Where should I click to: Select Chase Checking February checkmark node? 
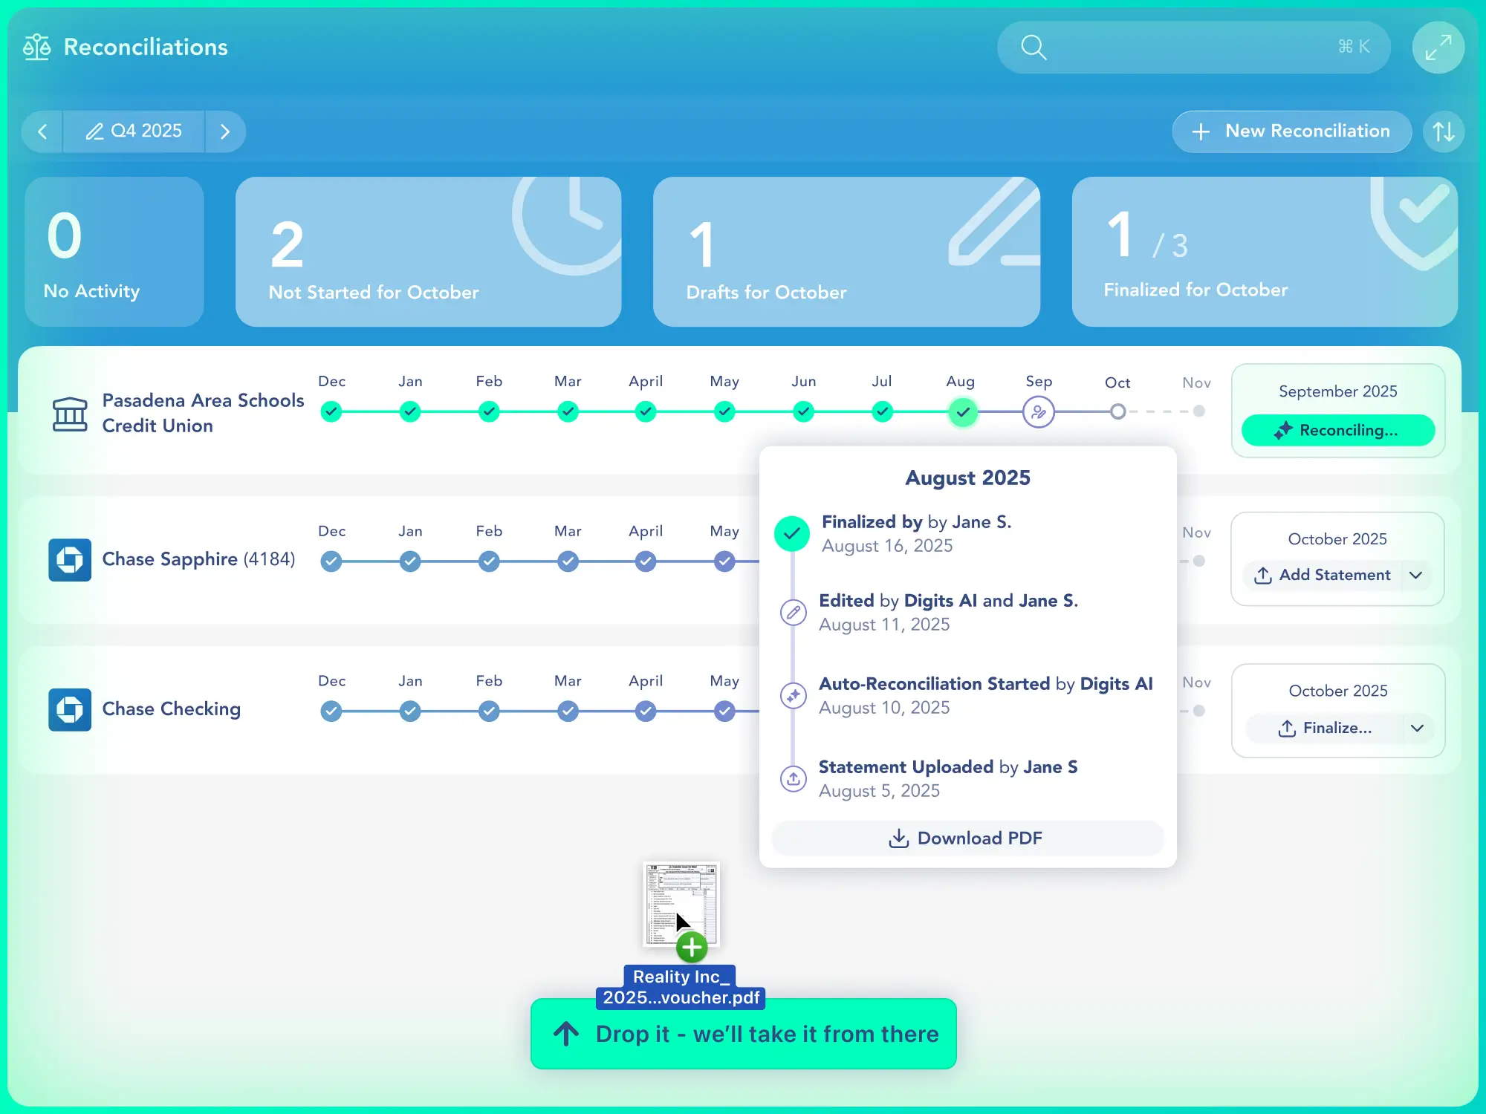[489, 711]
